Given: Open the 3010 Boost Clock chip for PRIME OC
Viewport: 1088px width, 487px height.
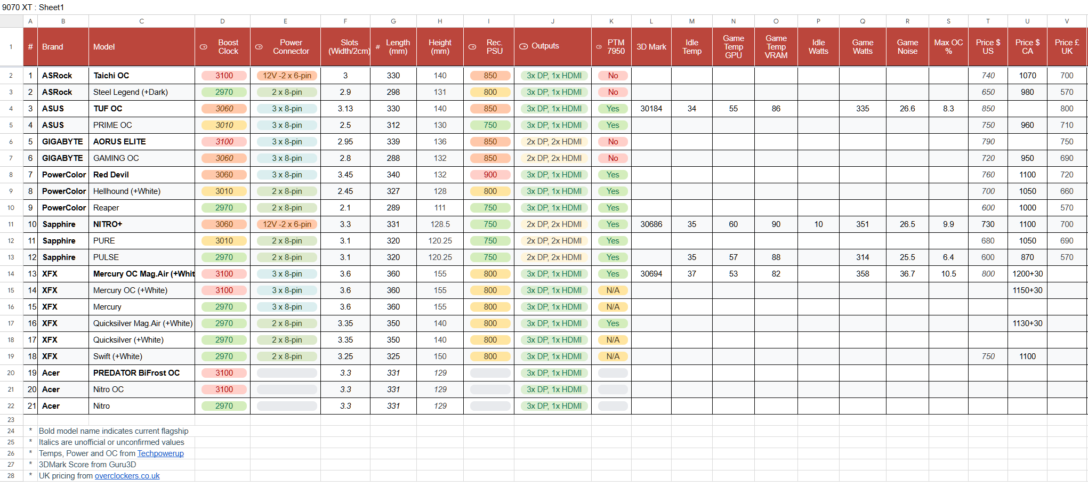Looking at the screenshot, I should click(224, 125).
